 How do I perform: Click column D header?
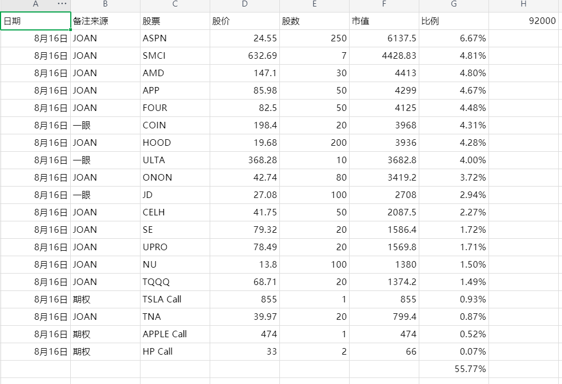click(x=245, y=4)
